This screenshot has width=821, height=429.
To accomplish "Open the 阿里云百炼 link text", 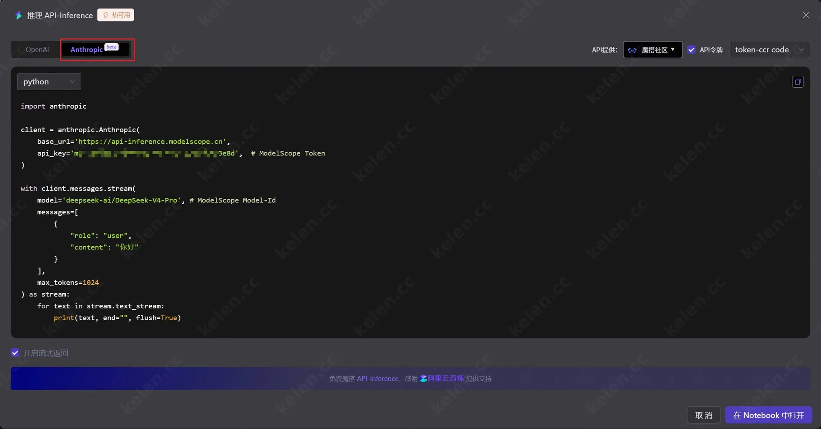I will pyautogui.click(x=446, y=379).
